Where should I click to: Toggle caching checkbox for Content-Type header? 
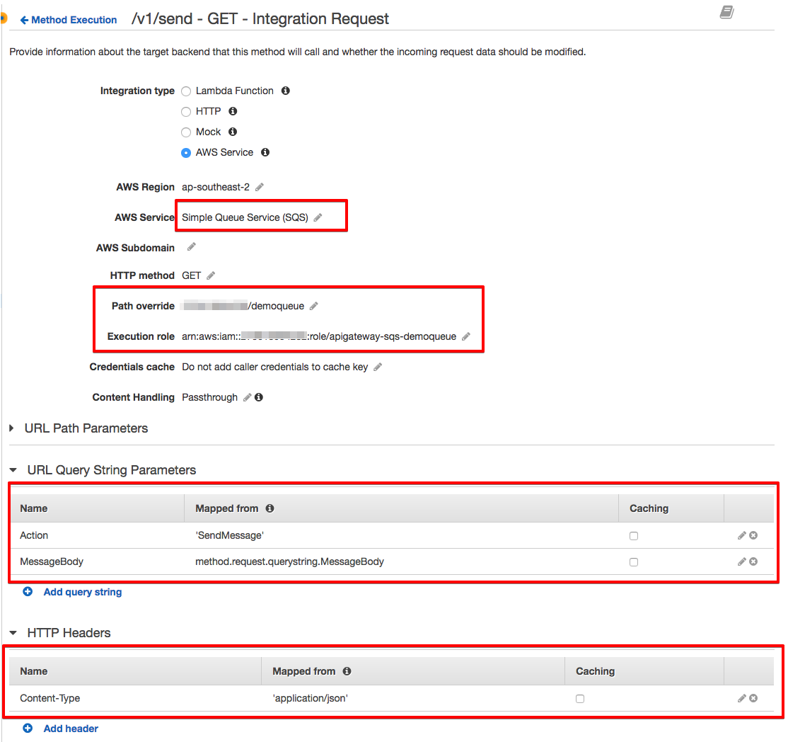coord(580,699)
